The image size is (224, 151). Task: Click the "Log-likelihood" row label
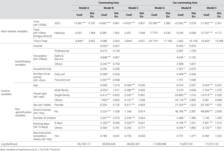point(8,144)
